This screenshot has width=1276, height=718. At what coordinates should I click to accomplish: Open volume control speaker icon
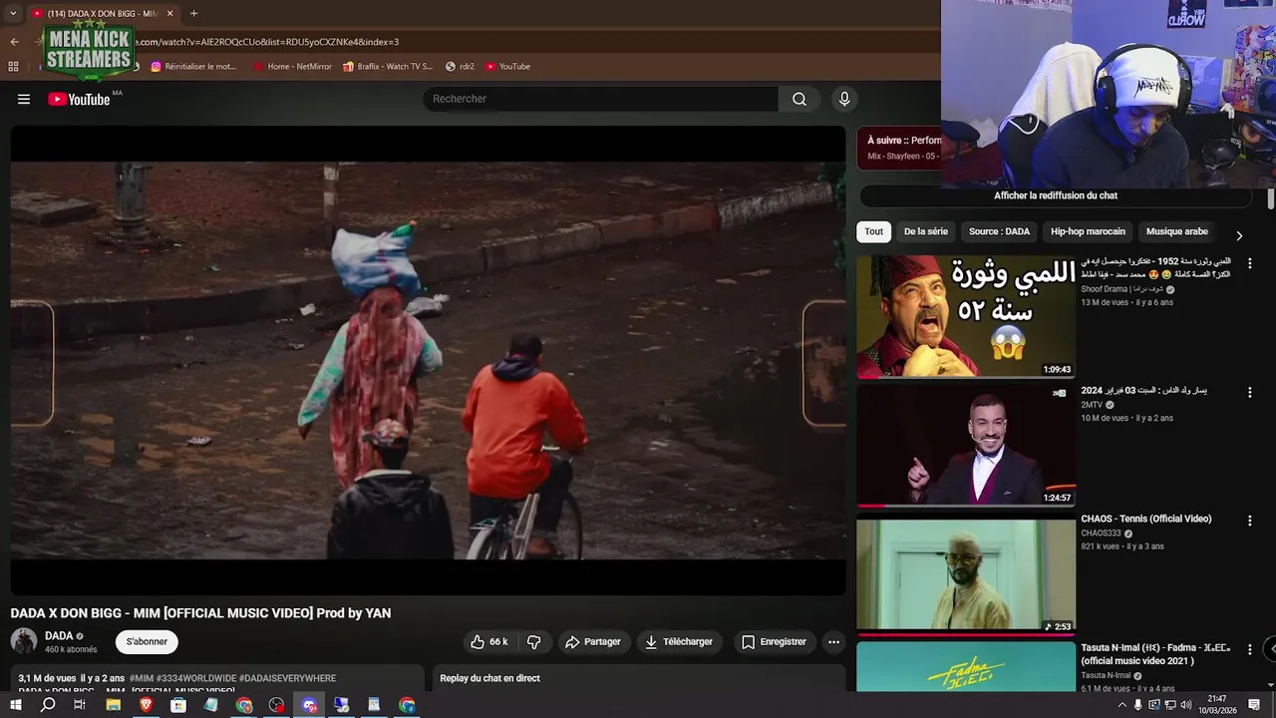1184,705
